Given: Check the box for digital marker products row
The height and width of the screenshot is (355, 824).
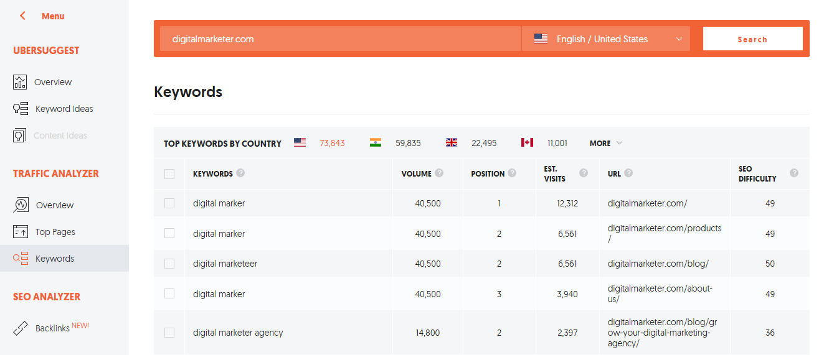Looking at the screenshot, I should pyautogui.click(x=169, y=233).
